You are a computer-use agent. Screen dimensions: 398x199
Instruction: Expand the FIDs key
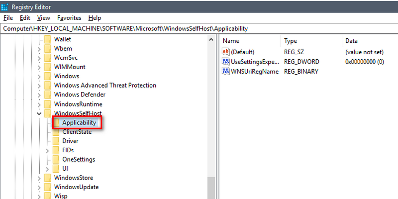coord(47,151)
